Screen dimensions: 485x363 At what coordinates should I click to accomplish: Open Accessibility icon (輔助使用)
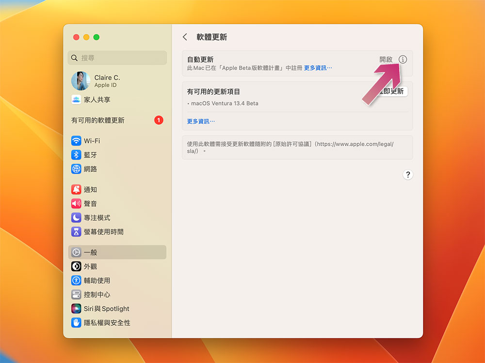(76, 280)
